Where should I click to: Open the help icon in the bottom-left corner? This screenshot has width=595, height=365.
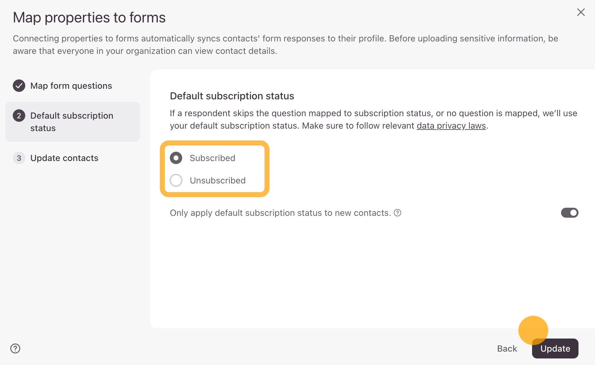click(15, 348)
